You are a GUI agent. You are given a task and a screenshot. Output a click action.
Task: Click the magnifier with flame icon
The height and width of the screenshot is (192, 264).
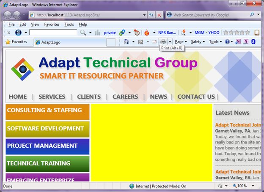[x=183, y=32]
